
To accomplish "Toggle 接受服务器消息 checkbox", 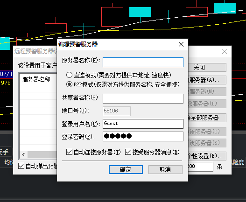I will click(x=128, y=152).
